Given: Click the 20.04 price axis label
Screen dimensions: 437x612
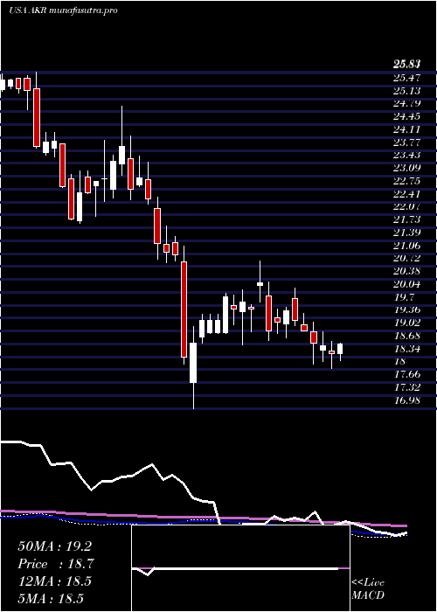Looking at the screenshot, I should coord(406,284).
